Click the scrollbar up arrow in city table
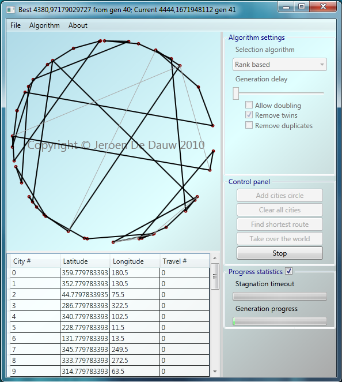The width and height of the screenshot is (342, 382). (215, 258)
